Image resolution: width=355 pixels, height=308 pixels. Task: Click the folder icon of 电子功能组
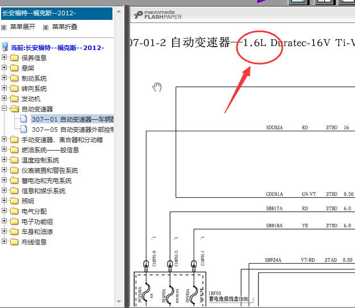click(x=14, y=221)
